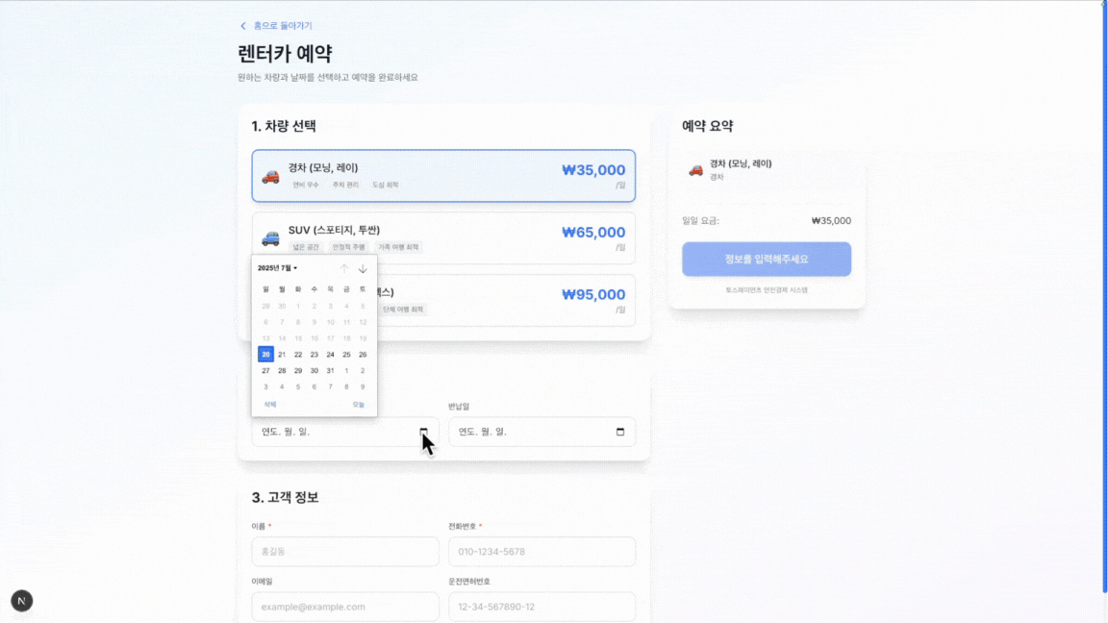
Task: Click the 안정적 주행 tag in SUV card
Action: [348, 247]
